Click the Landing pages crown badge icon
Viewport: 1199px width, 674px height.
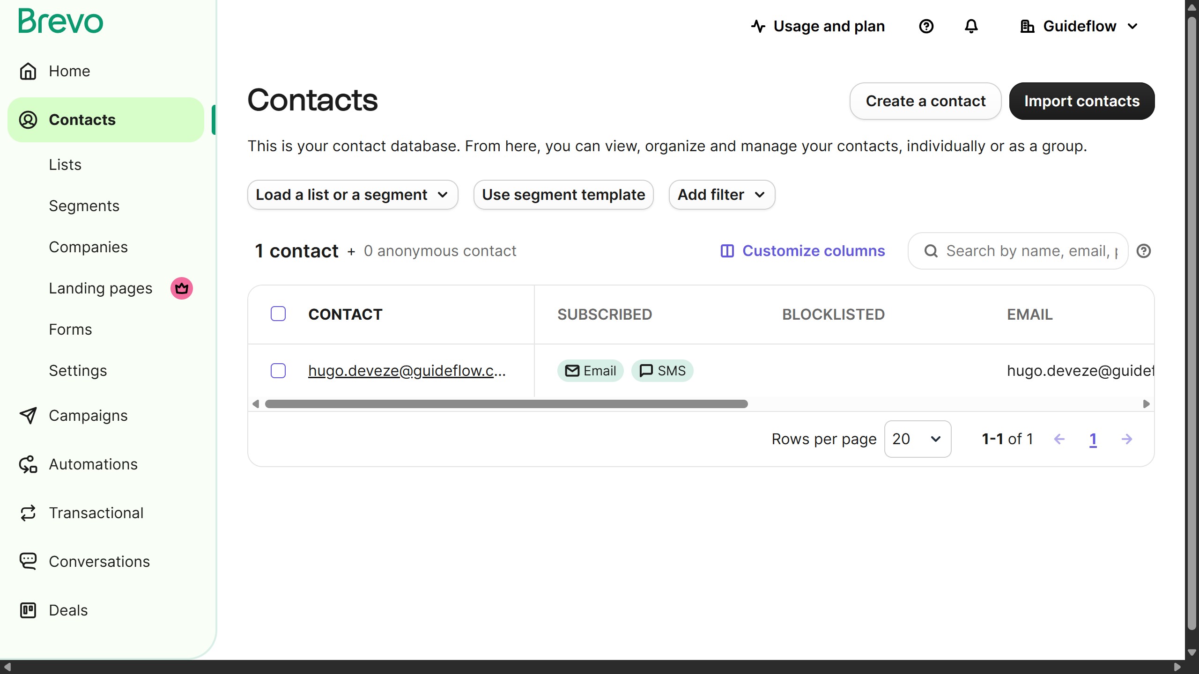point(182,288)
